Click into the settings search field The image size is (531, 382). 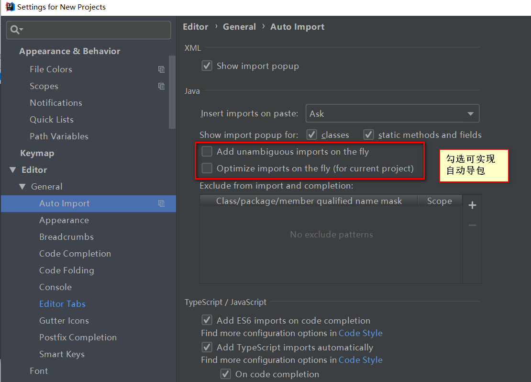coord(88,30)
